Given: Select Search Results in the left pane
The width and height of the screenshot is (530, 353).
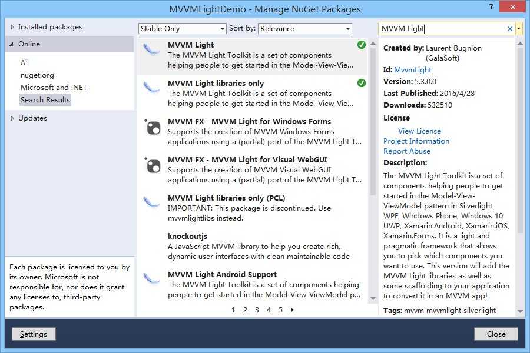Looking at the screenshot, I should coord(45,100).
